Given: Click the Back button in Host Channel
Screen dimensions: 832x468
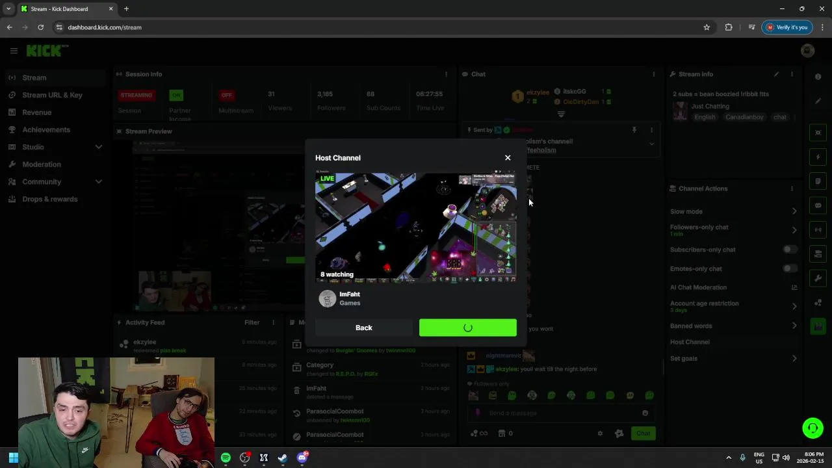Looking at the screenshot, I should point(364,328).
